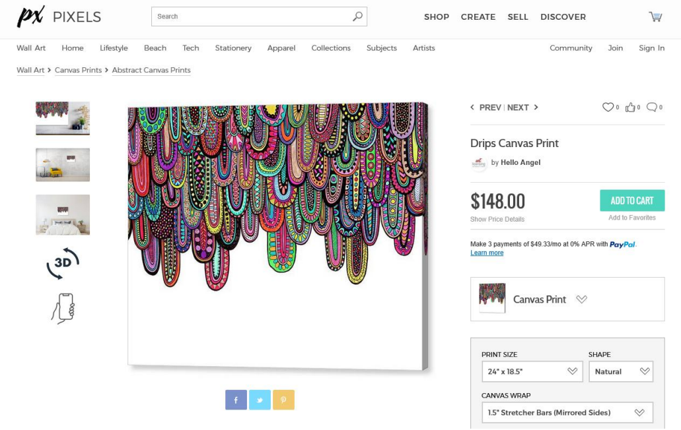Favorite with the heart icon

(x=608, y=107)
